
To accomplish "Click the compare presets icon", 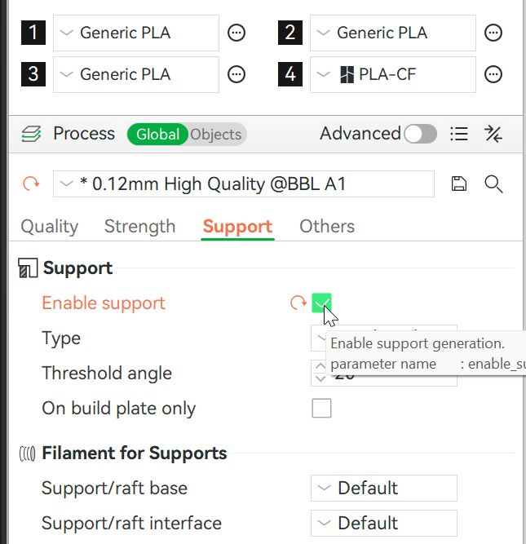I will 493,134.
